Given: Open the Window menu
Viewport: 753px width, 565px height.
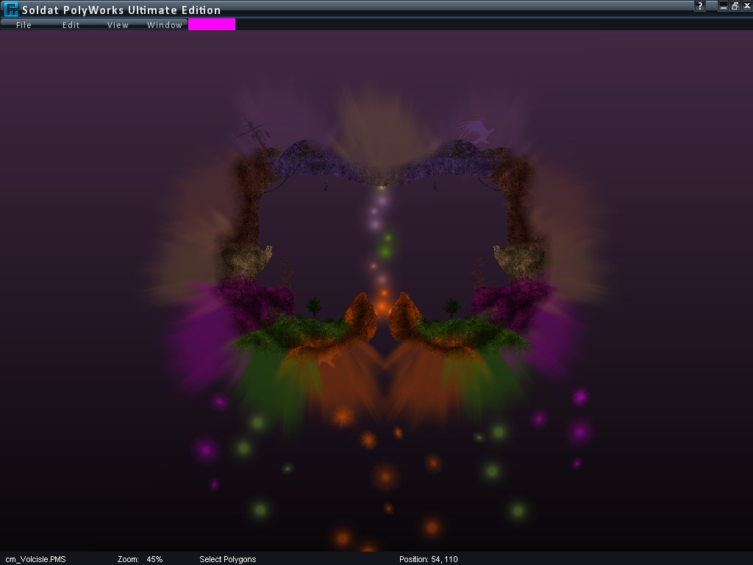Looking at the screenshot, I should [165, 25].
